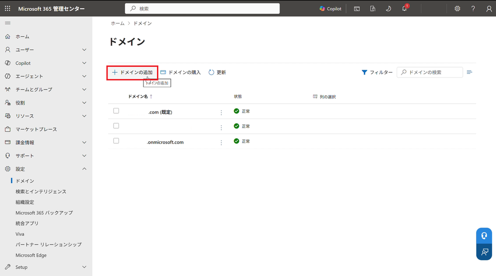Open more actions for .com (既定) row

[x=221, y=112]
